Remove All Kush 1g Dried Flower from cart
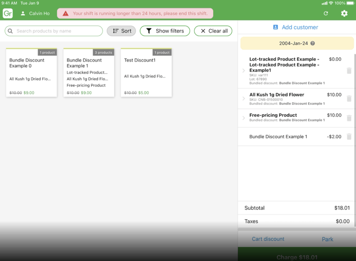The width and height of the screenshot is (356, 261). (x=349, y=99)
